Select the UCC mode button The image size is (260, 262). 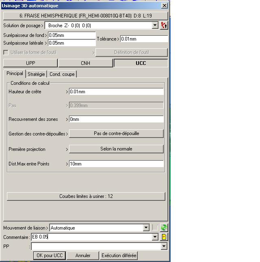click(141, 63)
